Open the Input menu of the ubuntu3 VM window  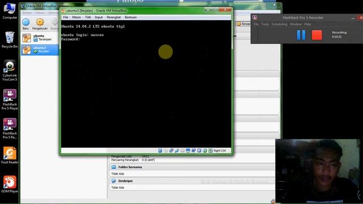(99, 17)
